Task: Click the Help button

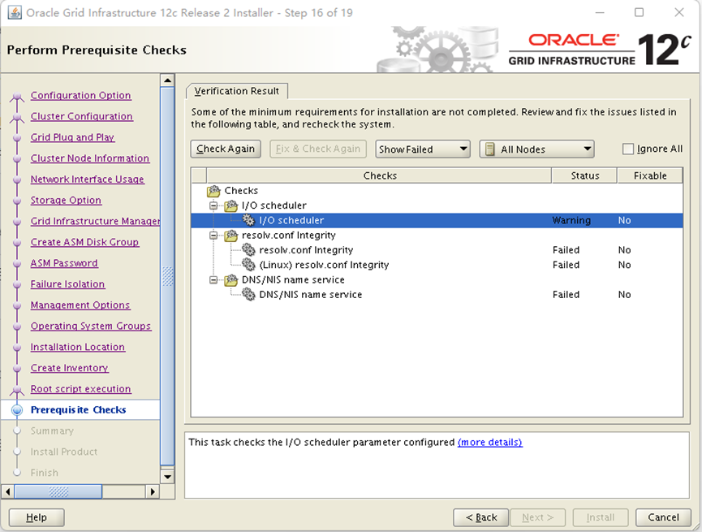Action: 37,517
